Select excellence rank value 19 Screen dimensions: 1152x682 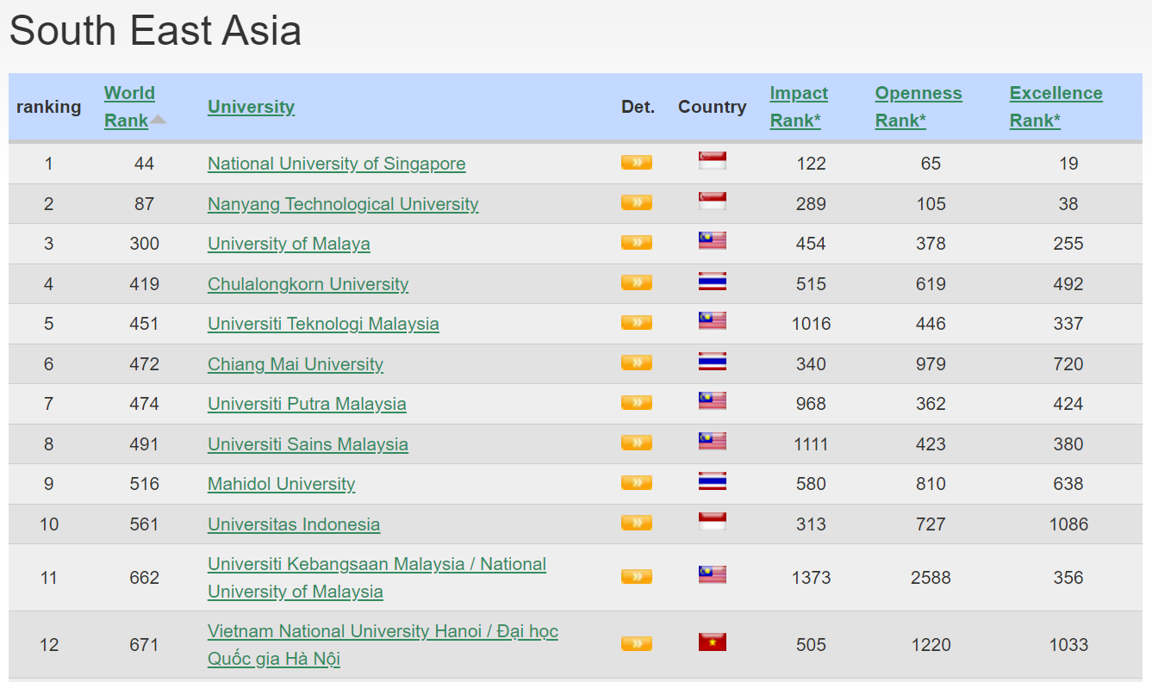pyautogui.click(x=1068, y=164)
